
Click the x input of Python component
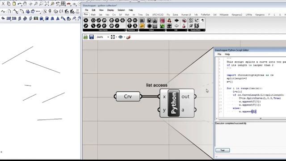pos(164,97)
